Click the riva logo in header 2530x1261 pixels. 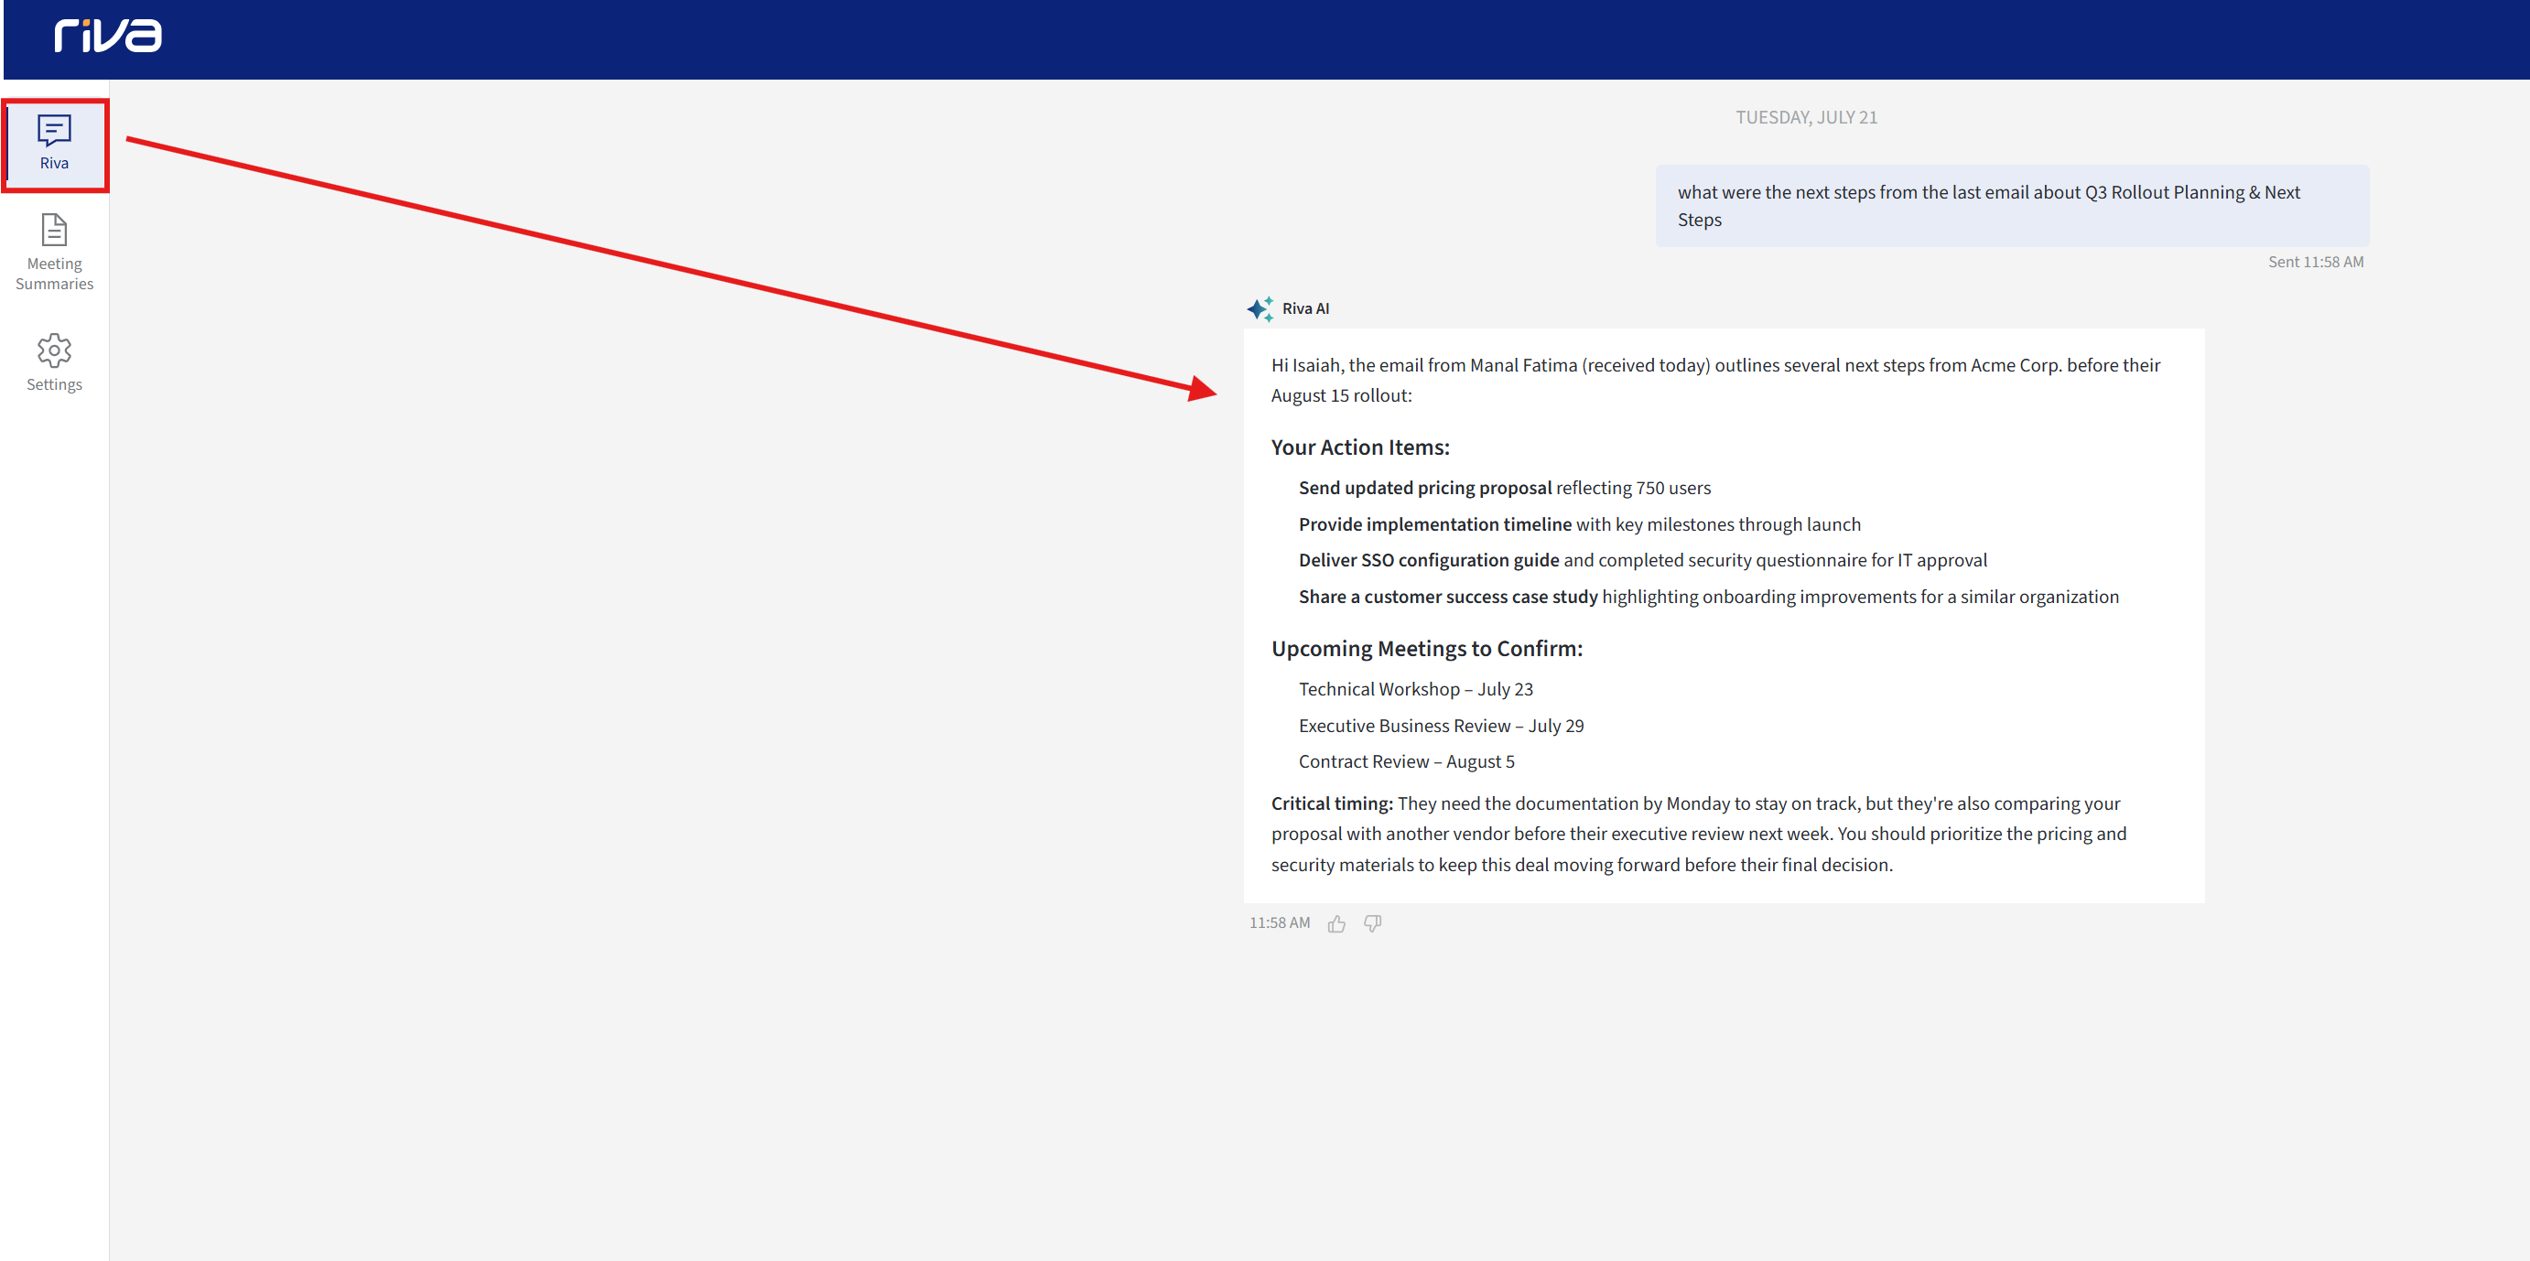(x=108, y=37)
